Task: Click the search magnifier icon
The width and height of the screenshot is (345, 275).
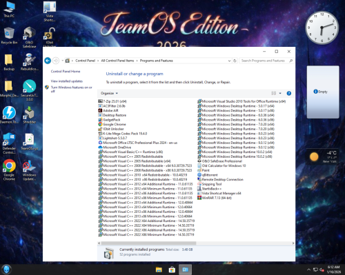Action: pos(291,61)
